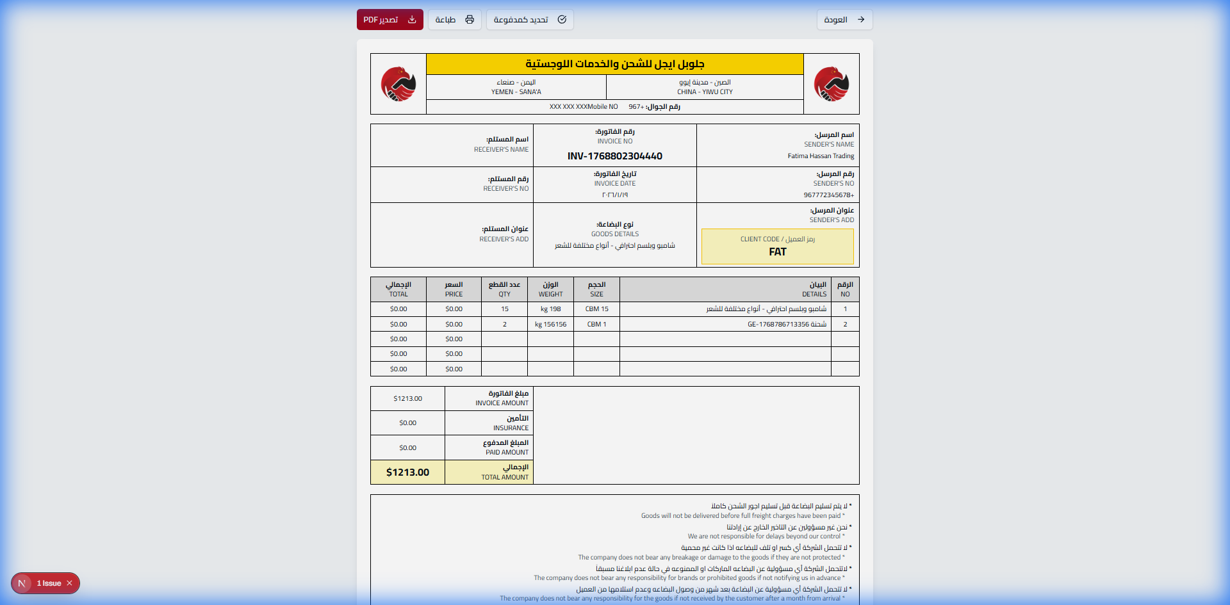This screenshot has width=1230, height=605.
Task: Click the checkmark circle icon for mark paid
Action: (562, 20)
